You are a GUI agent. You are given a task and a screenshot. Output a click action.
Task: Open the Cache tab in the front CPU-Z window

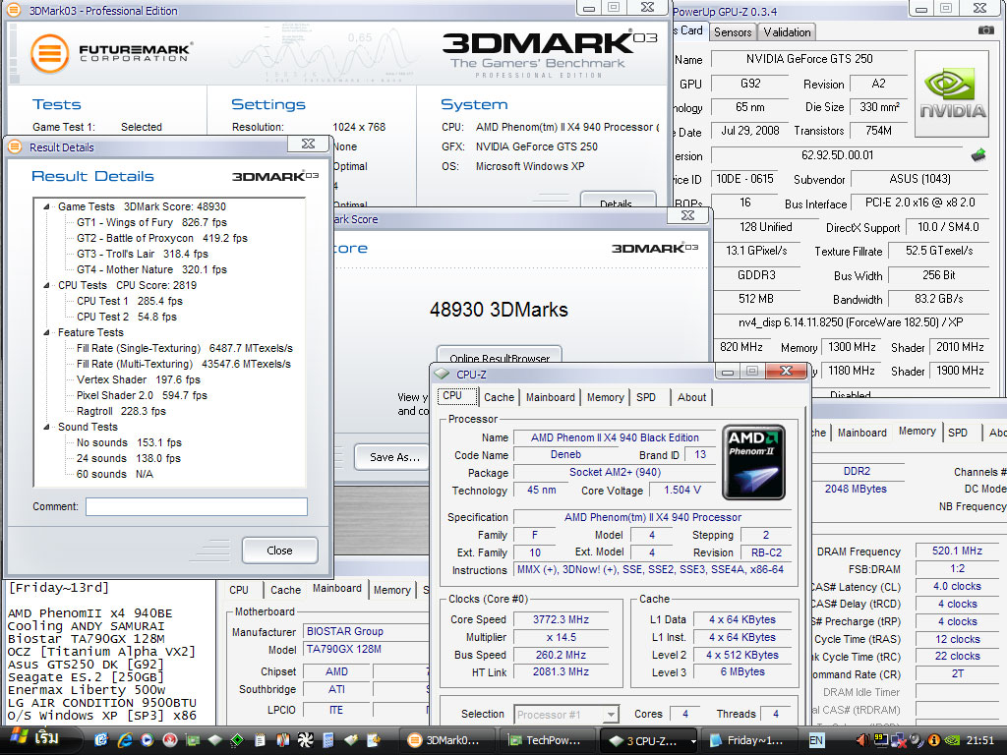pyautogui.click(x=499, y=397)
